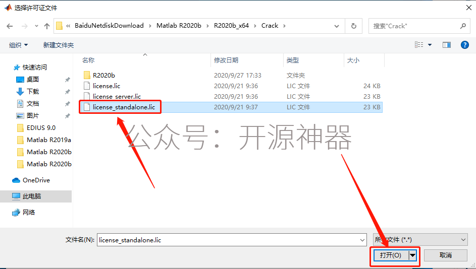Viewport: 476px width, 269px height.
Task: Click the 文件夹 type cell
Action: click(x=296, y=75)
